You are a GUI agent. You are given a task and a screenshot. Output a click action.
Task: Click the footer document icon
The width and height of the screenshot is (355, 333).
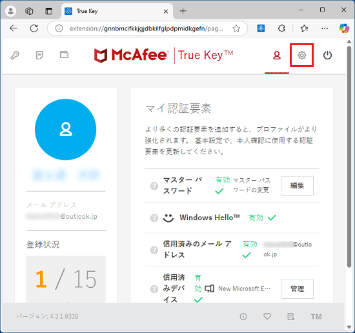[x=290, y=316]
